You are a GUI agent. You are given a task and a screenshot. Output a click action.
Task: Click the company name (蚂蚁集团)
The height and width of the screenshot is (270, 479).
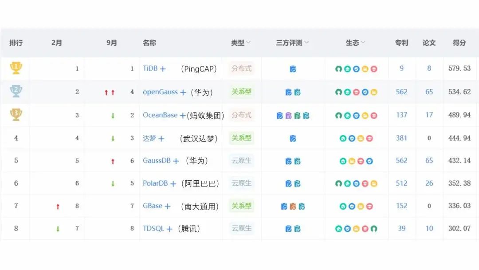[206, 115]
